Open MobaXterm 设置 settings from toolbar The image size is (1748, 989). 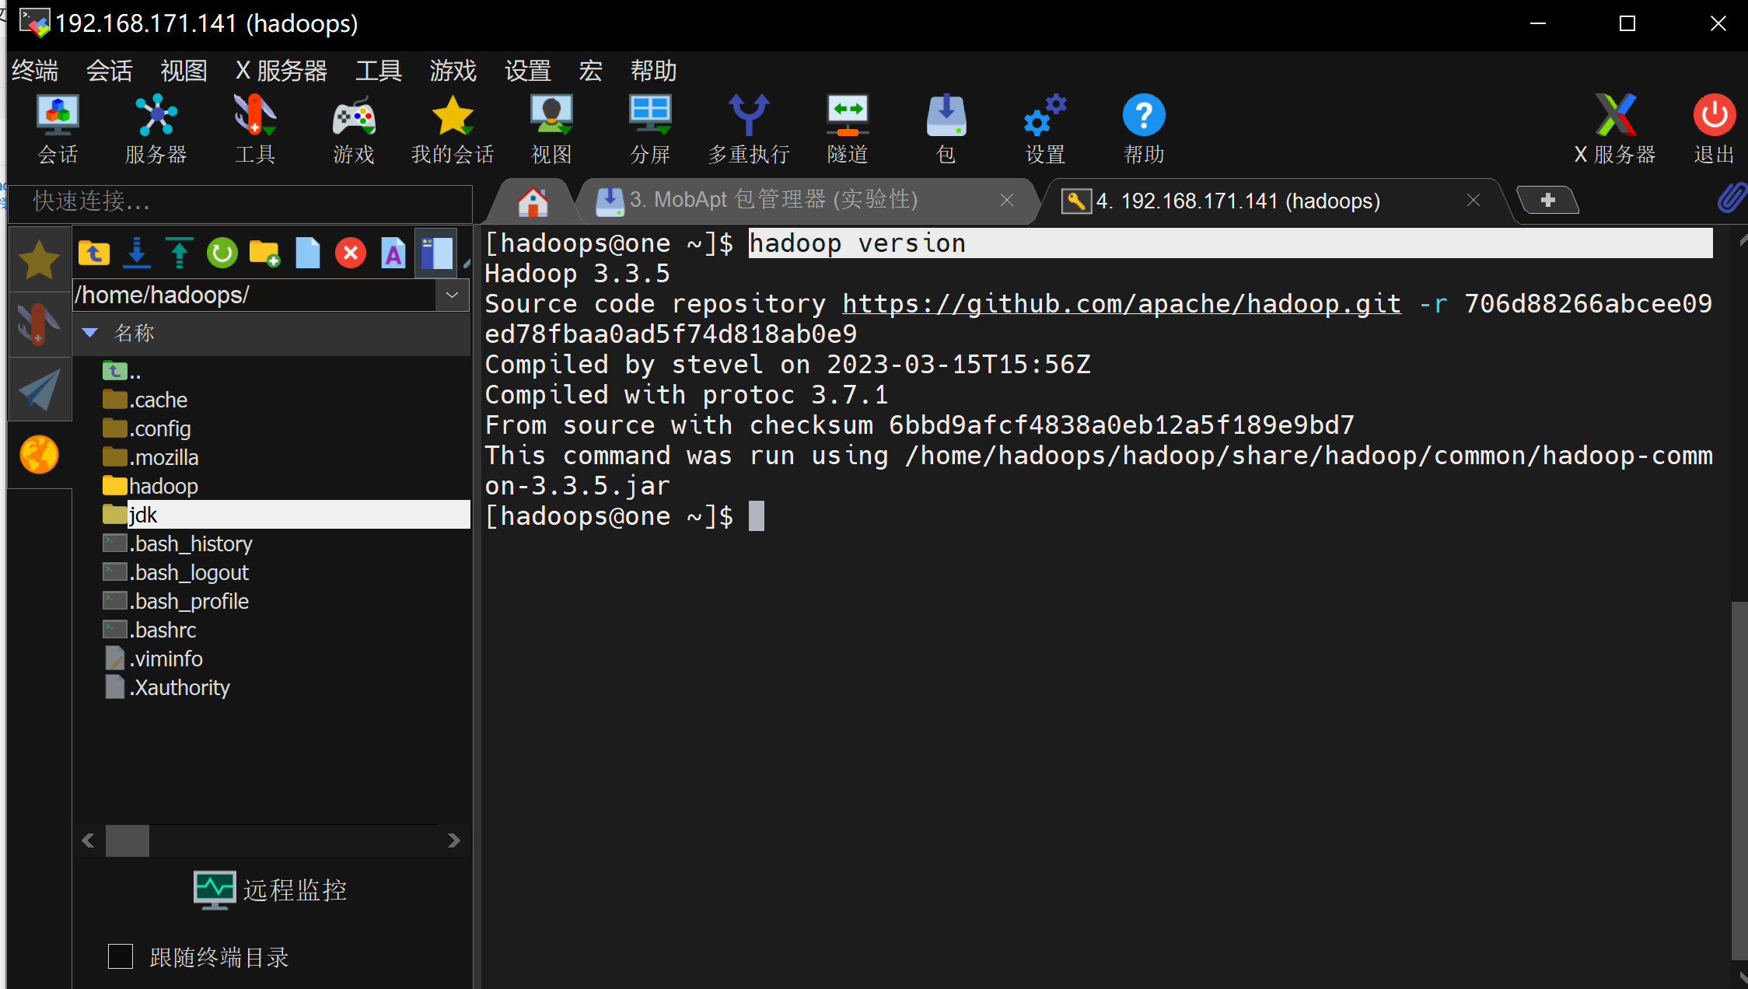[x=1045, y=128]
